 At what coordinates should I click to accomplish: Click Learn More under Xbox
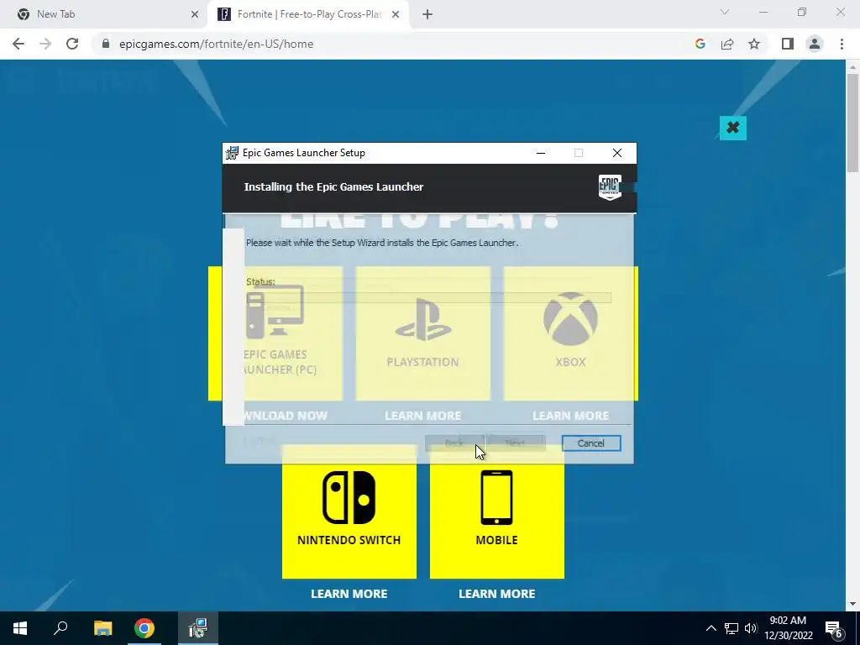point(570,416)
